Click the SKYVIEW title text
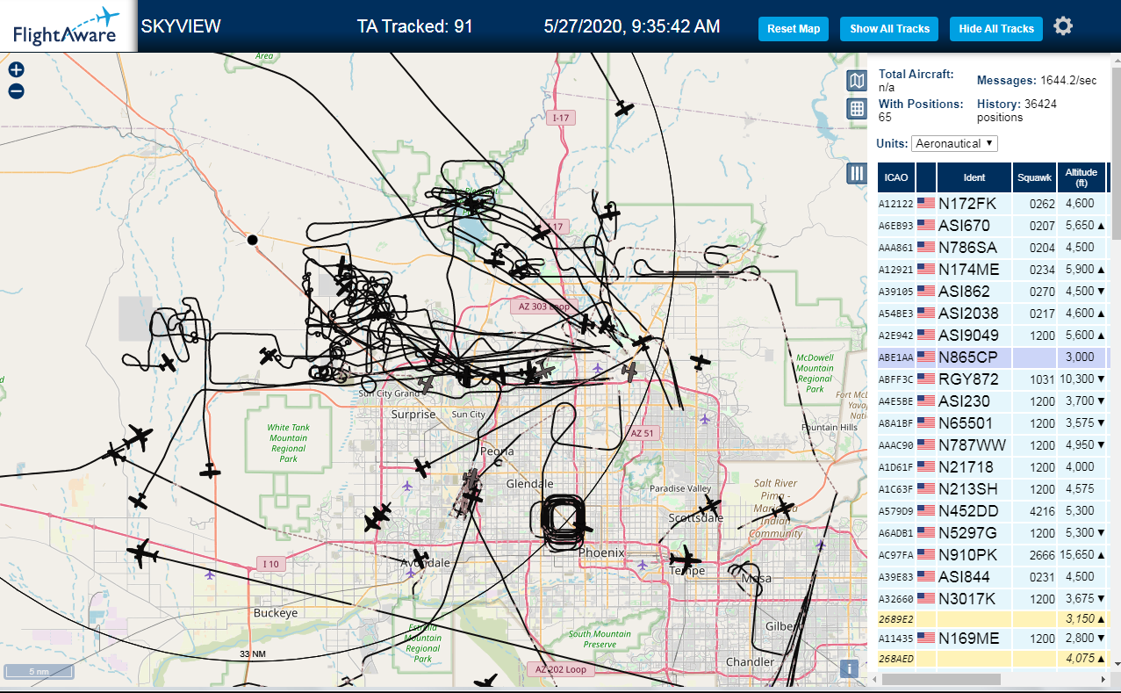 [x=181, y=26]
